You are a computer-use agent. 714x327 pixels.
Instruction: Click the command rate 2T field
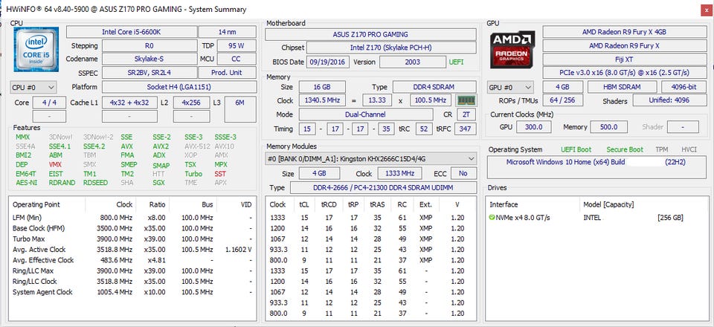(x=466, y=114)
